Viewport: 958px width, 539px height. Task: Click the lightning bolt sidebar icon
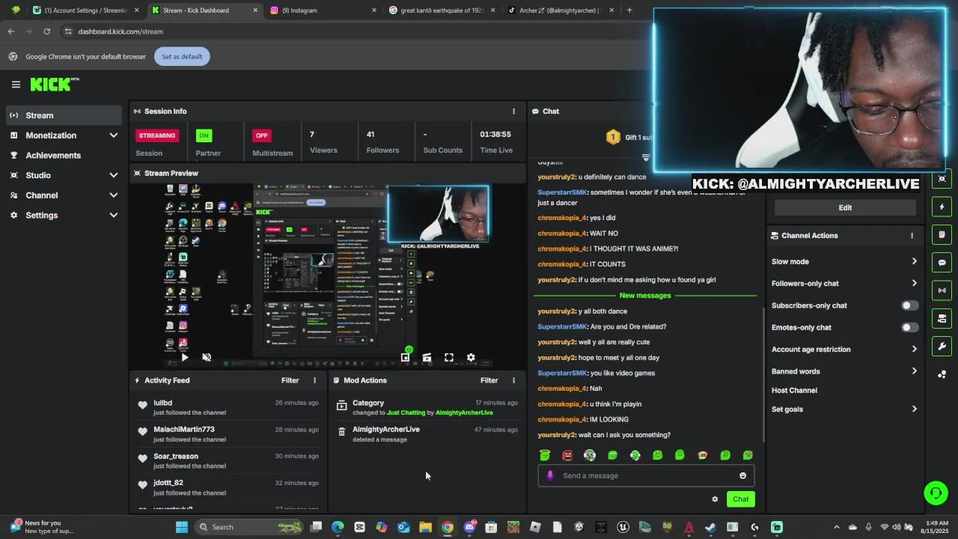(942, 207)
